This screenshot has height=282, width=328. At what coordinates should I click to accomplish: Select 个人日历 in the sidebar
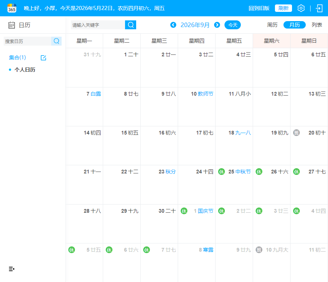25,70
